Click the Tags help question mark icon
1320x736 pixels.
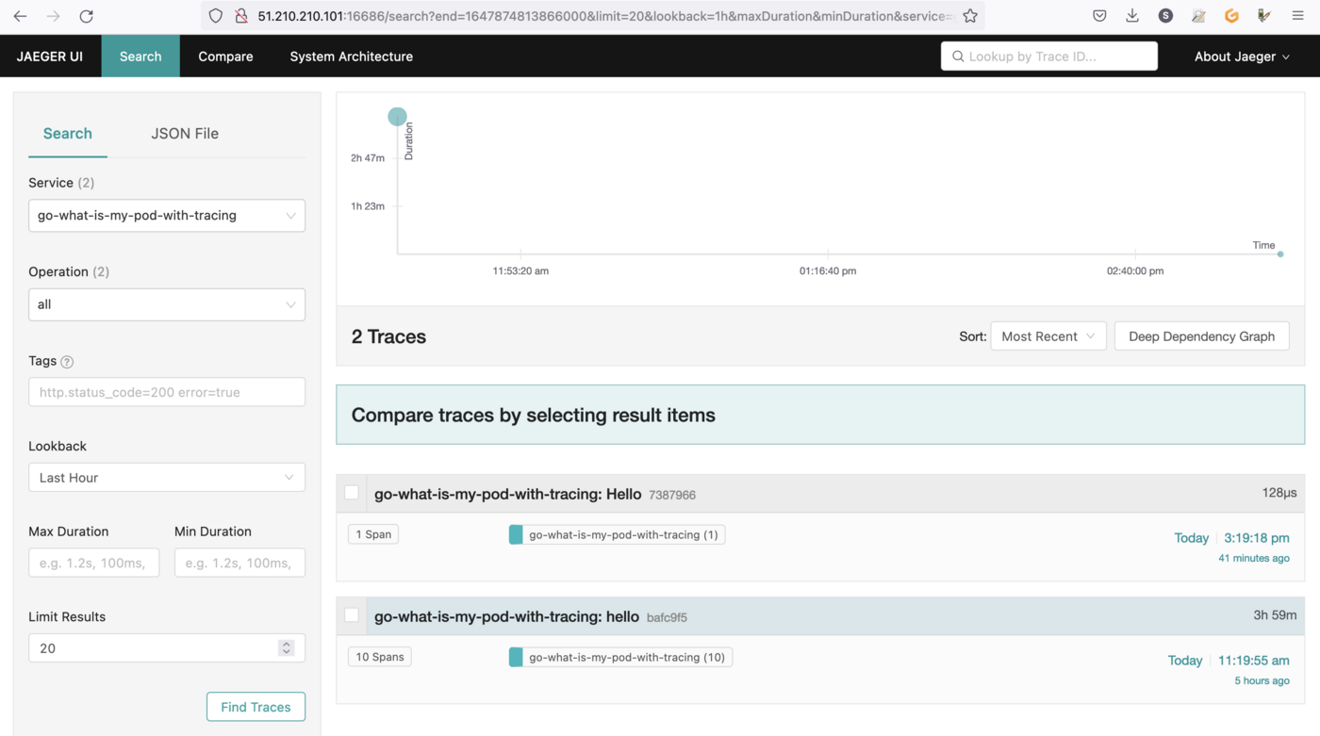point(67,362)
